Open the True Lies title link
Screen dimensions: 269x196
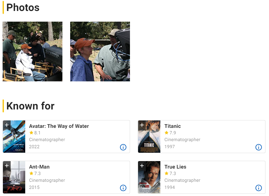(x=175, y=167)
